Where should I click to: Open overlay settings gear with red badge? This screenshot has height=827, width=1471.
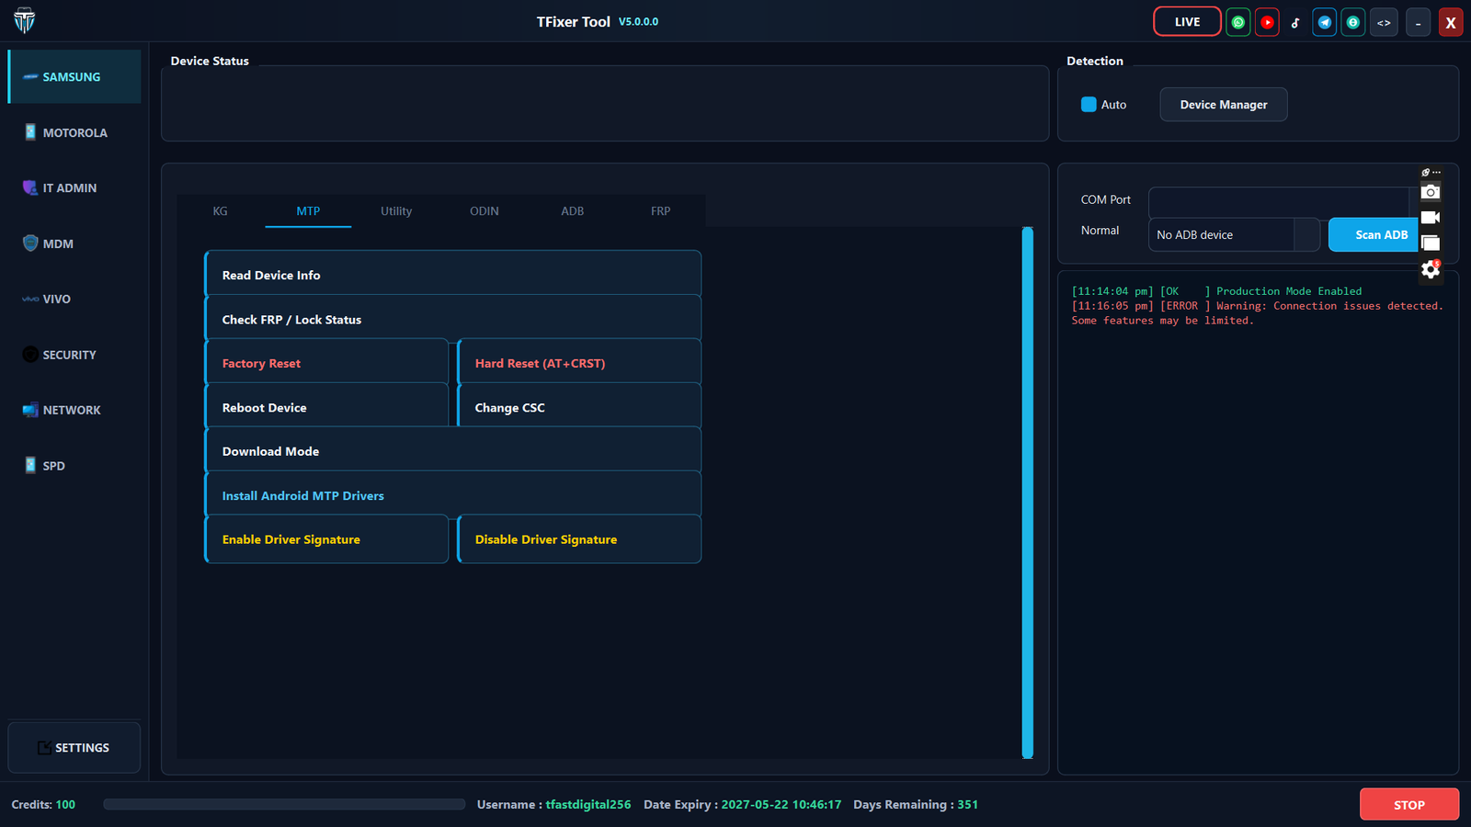click(1431, 269)
